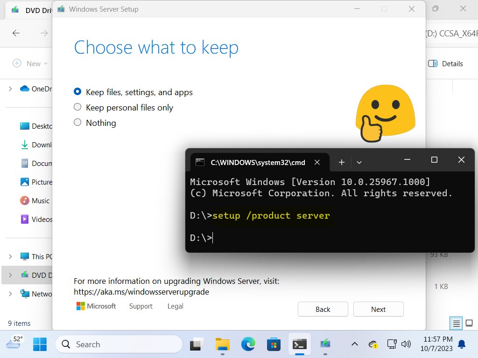Go Back in Windows Server Setup
478x358 pixels.
coord(323,309)
